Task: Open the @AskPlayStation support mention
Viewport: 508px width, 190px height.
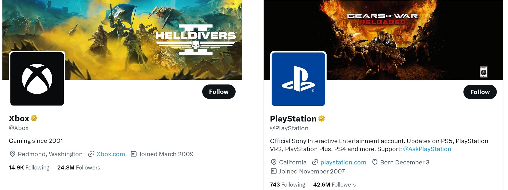Action: coord(427,149)
